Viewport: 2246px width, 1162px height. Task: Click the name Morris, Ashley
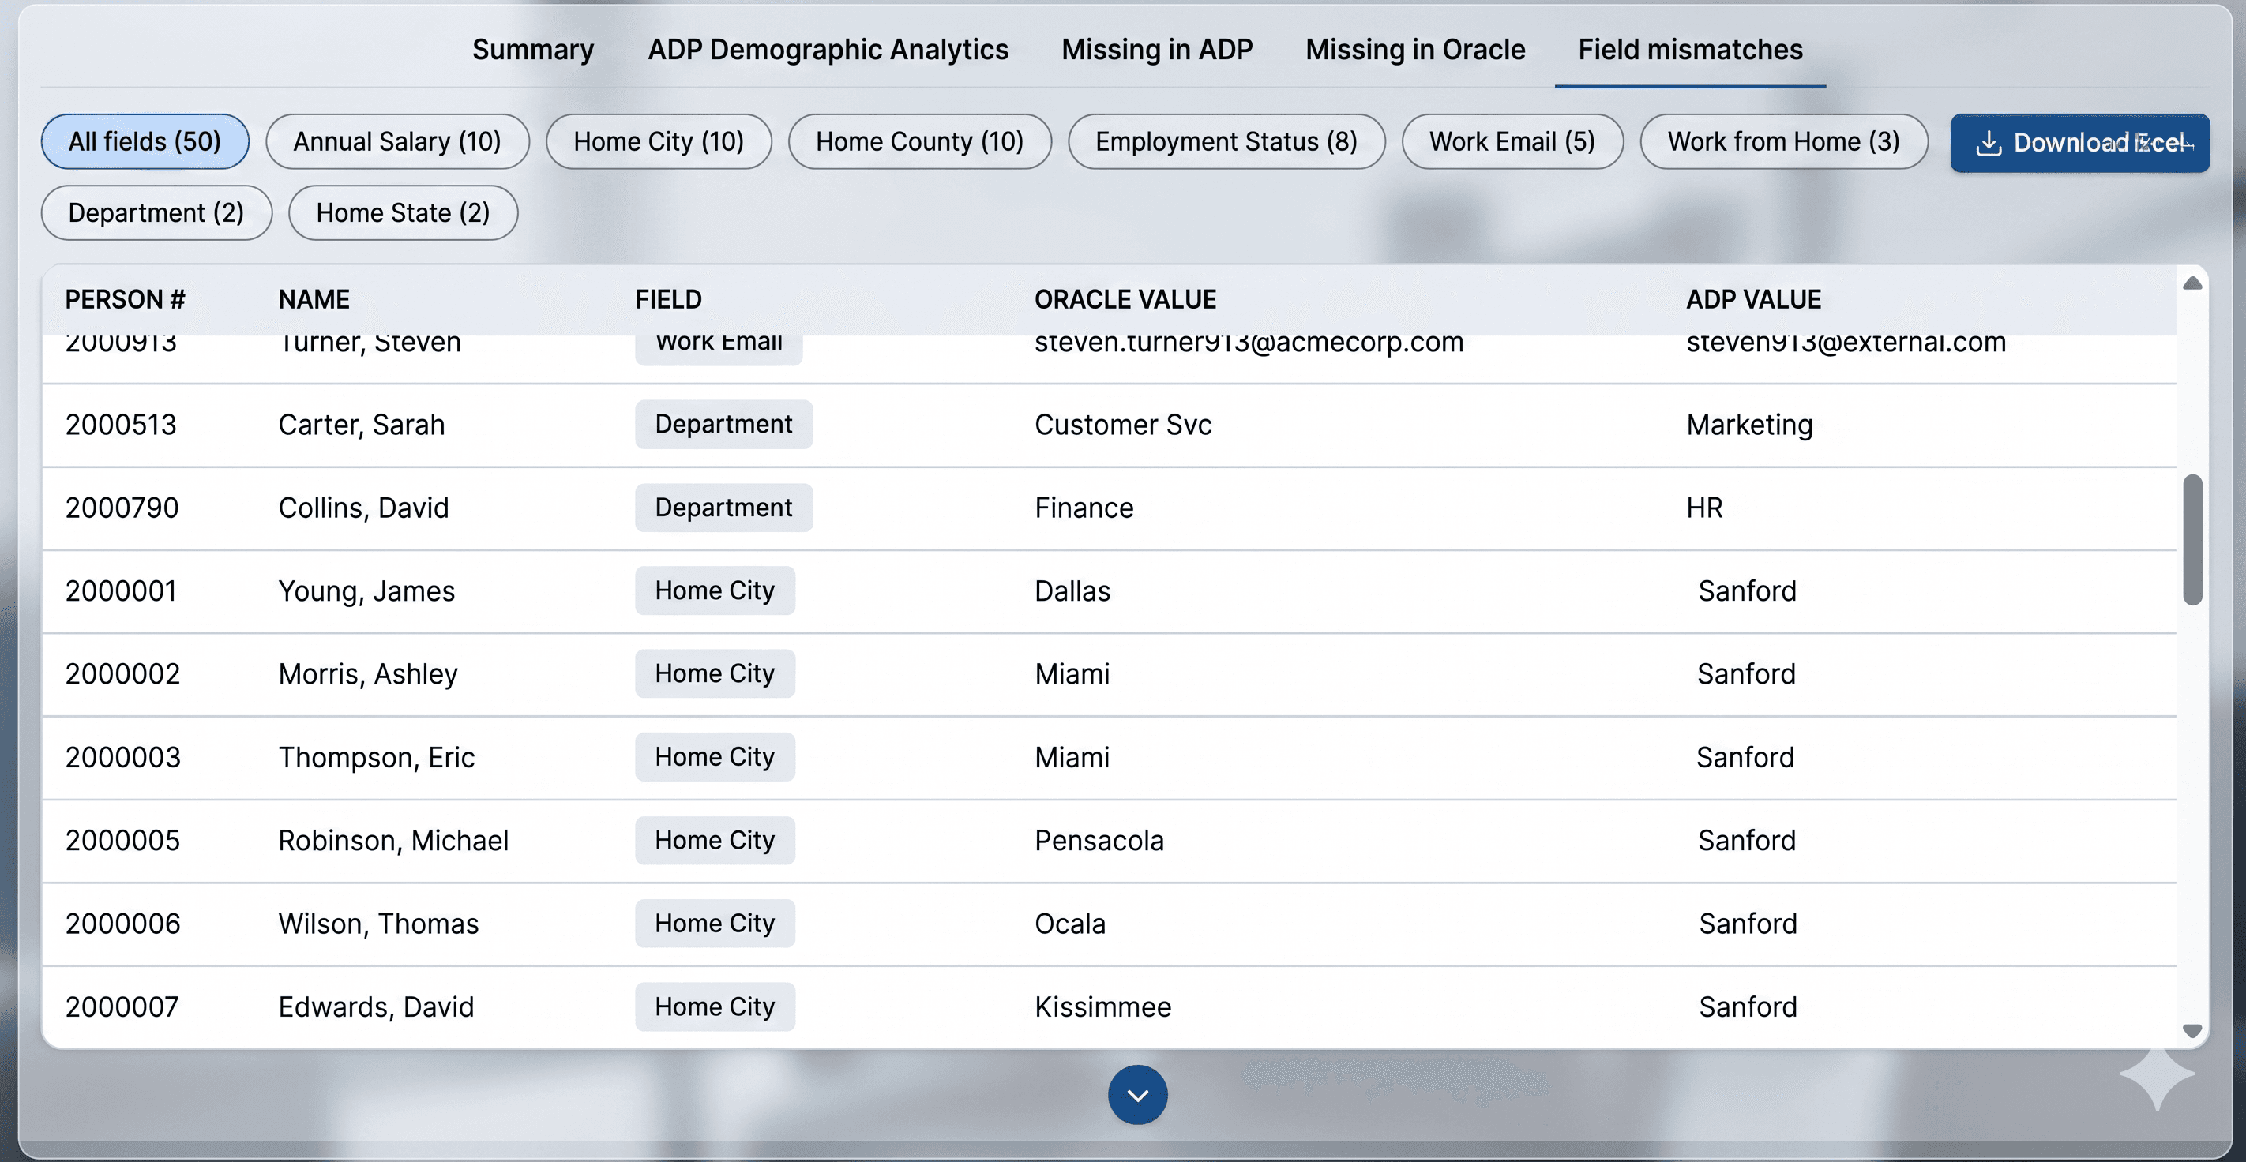(x=367, y=674)
